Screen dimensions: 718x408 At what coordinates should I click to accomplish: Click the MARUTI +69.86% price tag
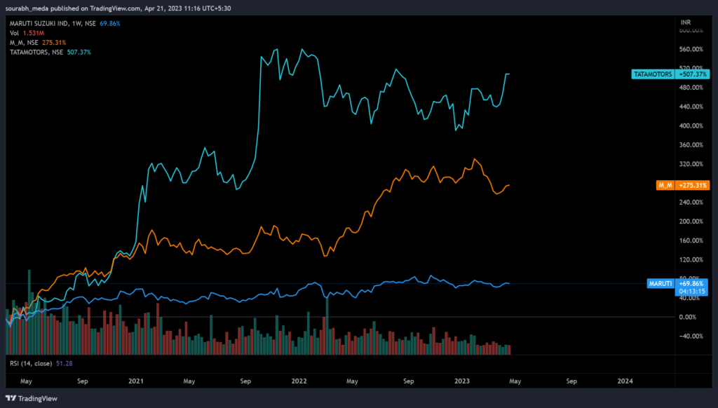[x=678, y=283]
